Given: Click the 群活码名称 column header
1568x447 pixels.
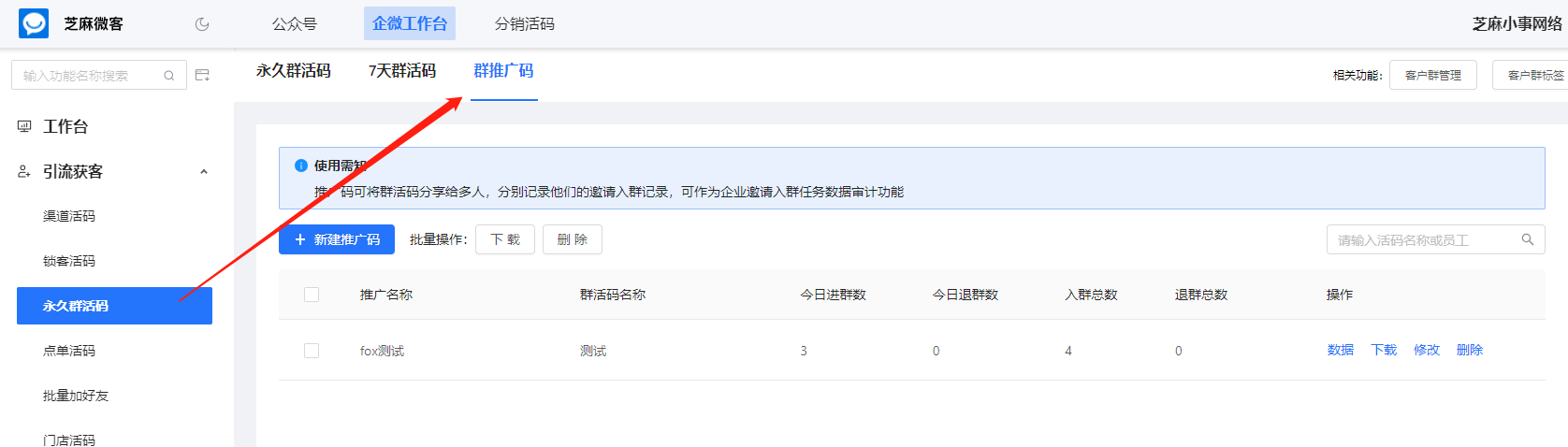Looking at the screenshot, I should click(613, 295).
